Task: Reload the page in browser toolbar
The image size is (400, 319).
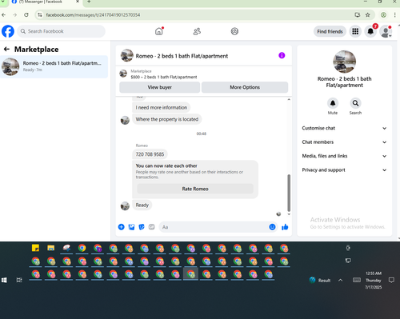Action: [x=26, y=15]
